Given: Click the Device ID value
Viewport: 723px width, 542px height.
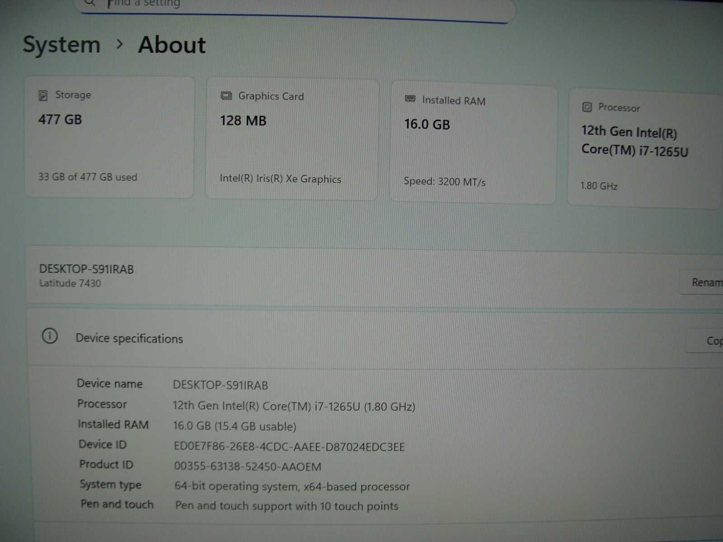Looking at the screenshot, I should click(x=289, y=447).
